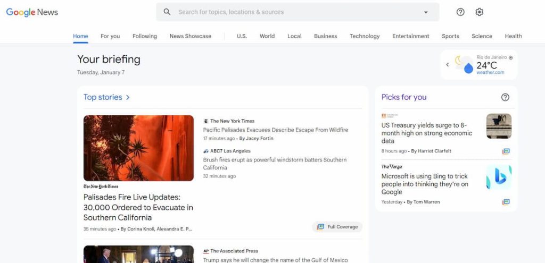The height and width of the screenshot is (263, 545).
Task: Click the 24°C temperature reading
Action: pos(486,65)
